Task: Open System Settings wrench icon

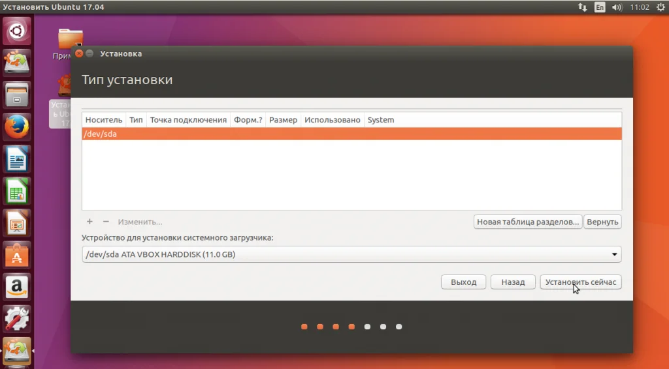Action: [16, 319]
